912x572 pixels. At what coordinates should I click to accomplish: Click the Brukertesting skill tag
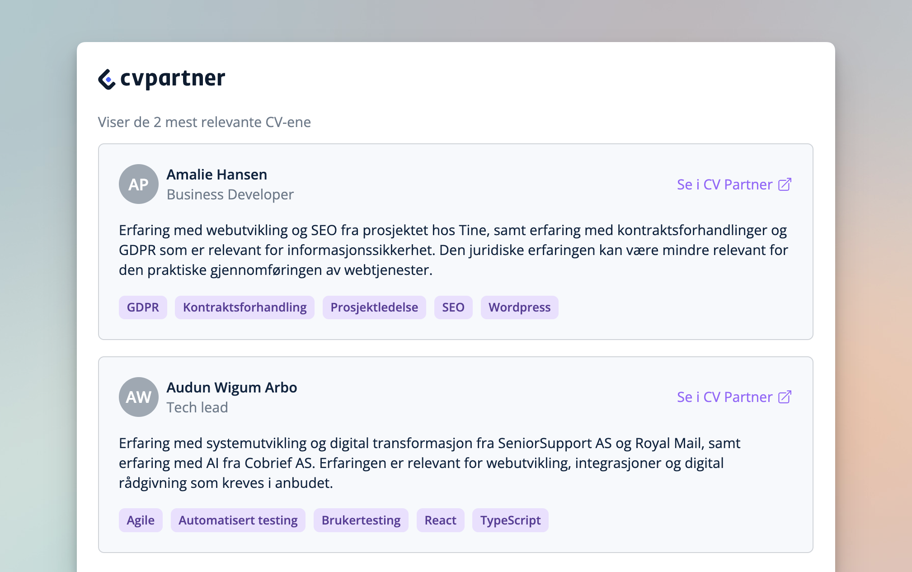tap(361, 520)
